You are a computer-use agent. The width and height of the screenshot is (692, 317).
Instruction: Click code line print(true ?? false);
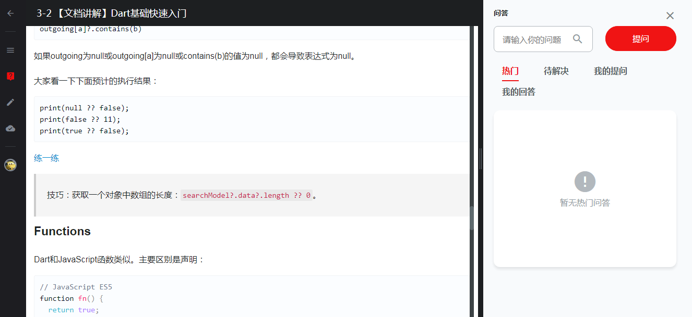(84, 131)
